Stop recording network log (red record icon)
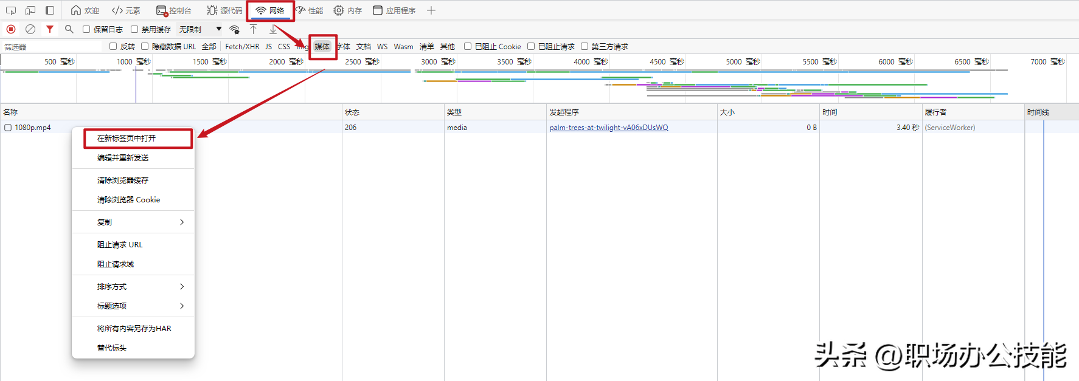The image size is (1079, 381). coord(11,29)
